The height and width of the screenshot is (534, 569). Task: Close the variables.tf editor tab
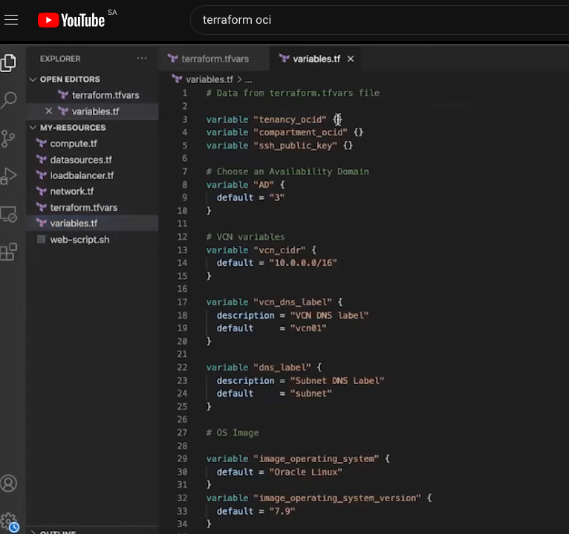pyautogui.click(x=351, y=59)
